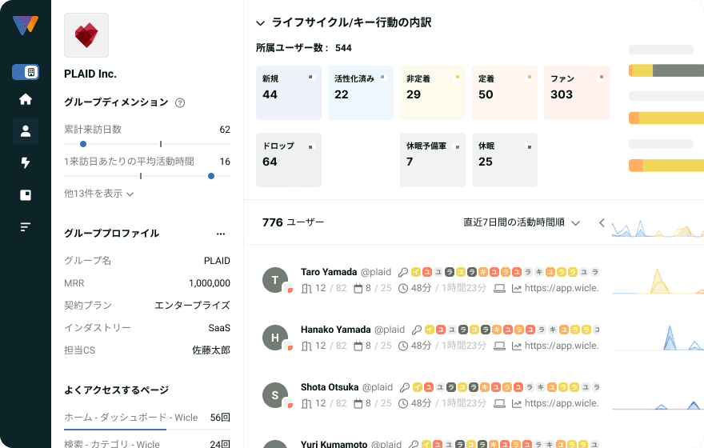Screen dimensions: 704x448
Task: Open the 直近7日間の活動時間順 sort dropdown
Action: 522,222
